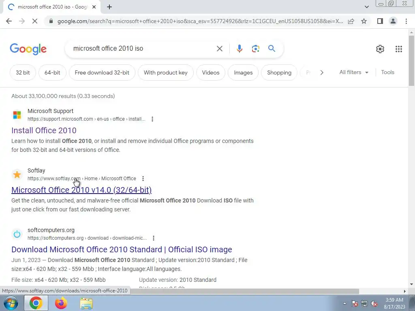Image resolution: width=415 pixels, height=311 pixels.
Task: Click the Microsoft logo favicon
Action: tap(17, 115)
